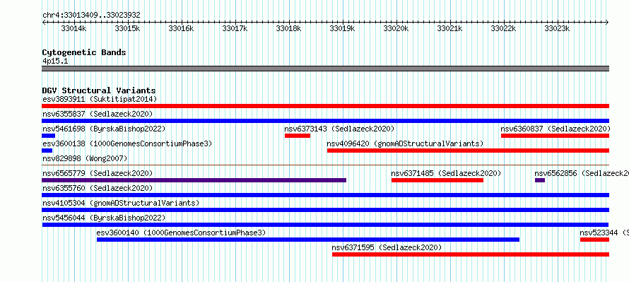Click the 'Cytogenetic Bands' track title
629x282 pixels.
[x=84, y=52]
